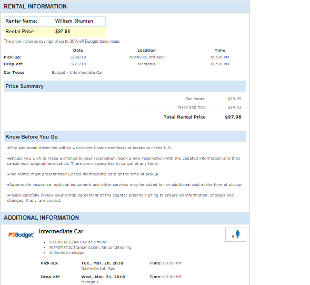
Task: Click the Taxes and fees label
Action: 191,107
